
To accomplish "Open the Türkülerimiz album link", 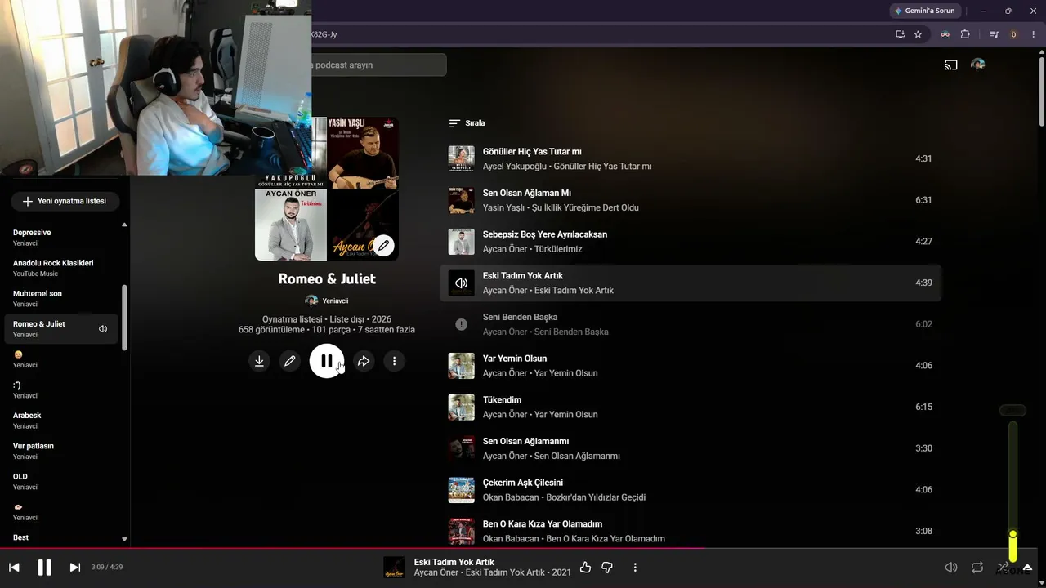I will (558, 249).
